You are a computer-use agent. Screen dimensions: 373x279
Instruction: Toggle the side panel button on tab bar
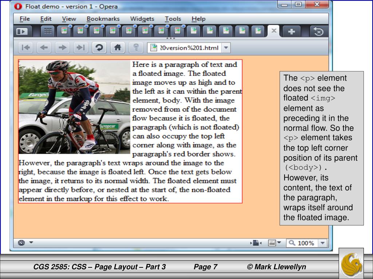[22, 31]
